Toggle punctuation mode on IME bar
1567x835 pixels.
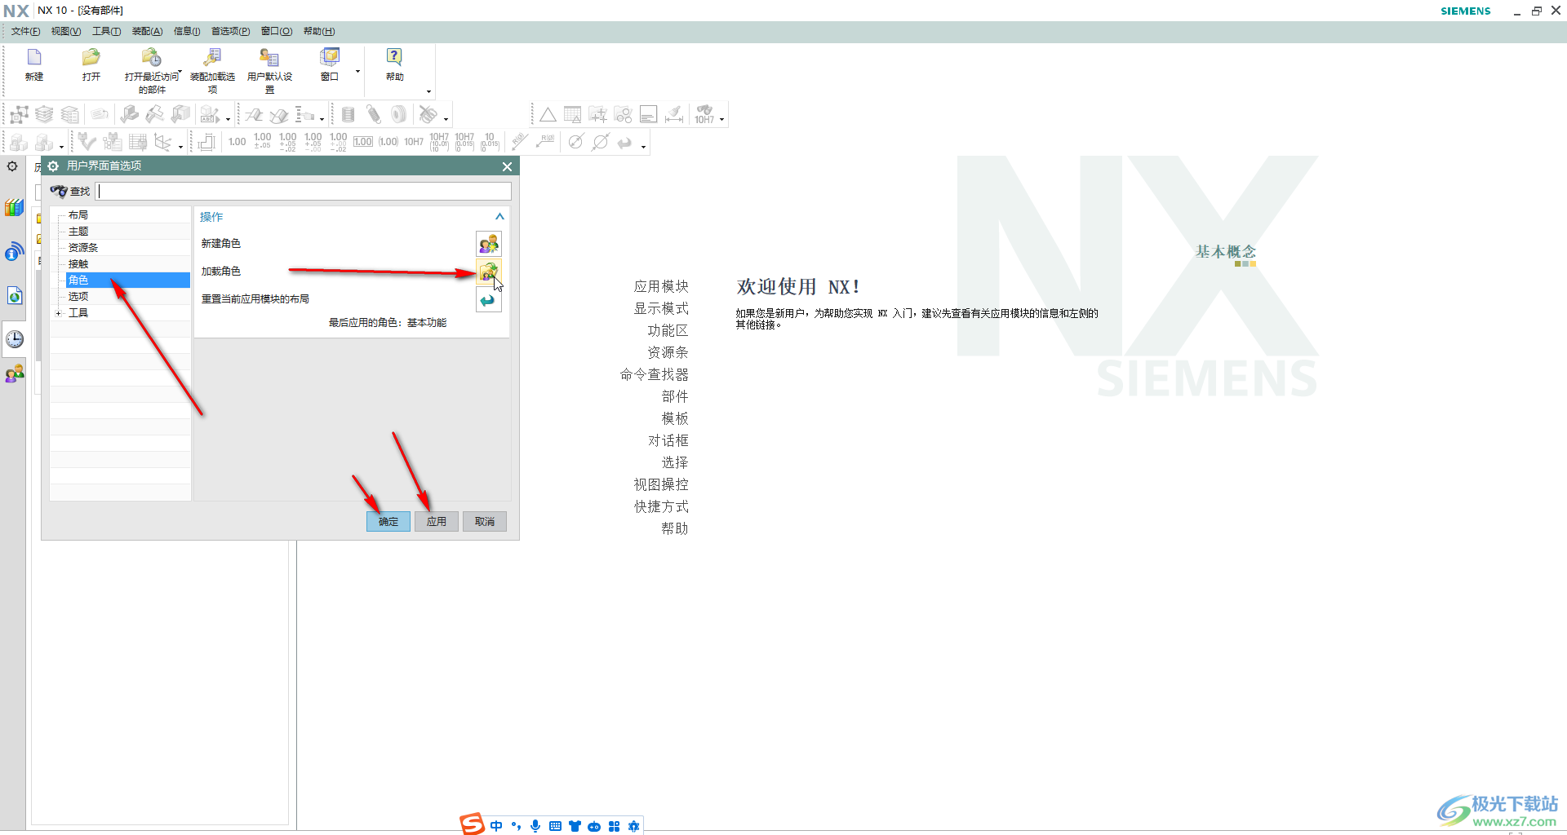(x=516, y=826)
